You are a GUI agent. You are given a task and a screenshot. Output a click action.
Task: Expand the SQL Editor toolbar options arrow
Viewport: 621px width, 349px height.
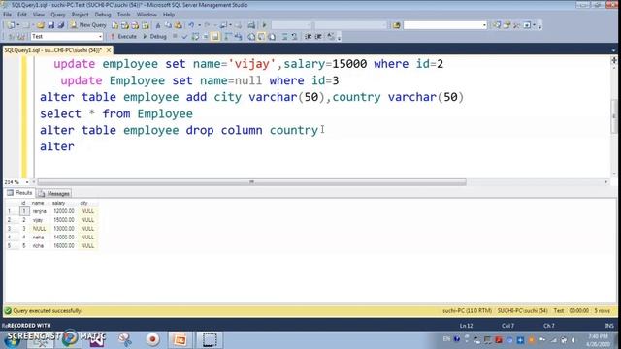tap(339, 37)
